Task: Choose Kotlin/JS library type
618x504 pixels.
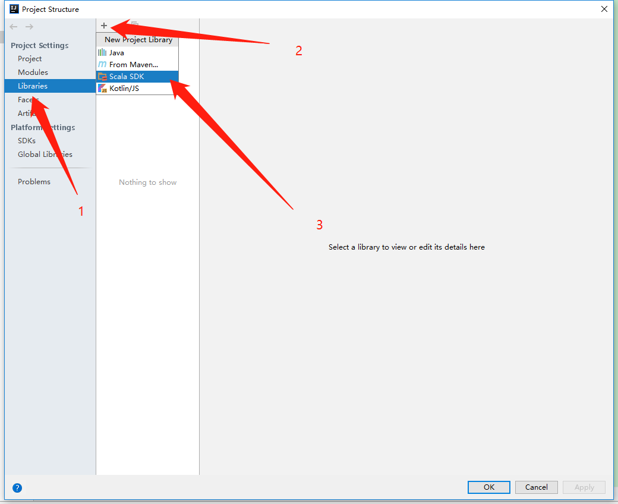Action: point(137,89)
